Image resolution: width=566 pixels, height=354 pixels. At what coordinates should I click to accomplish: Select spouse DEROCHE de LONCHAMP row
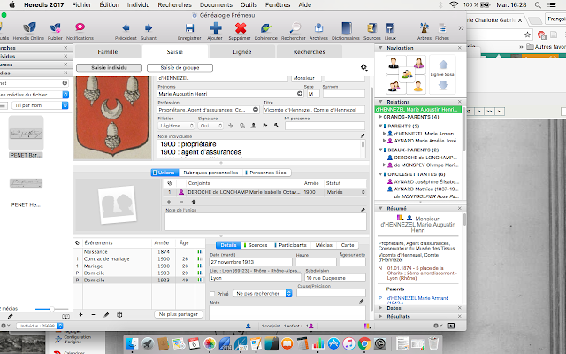tap(264, 192)
